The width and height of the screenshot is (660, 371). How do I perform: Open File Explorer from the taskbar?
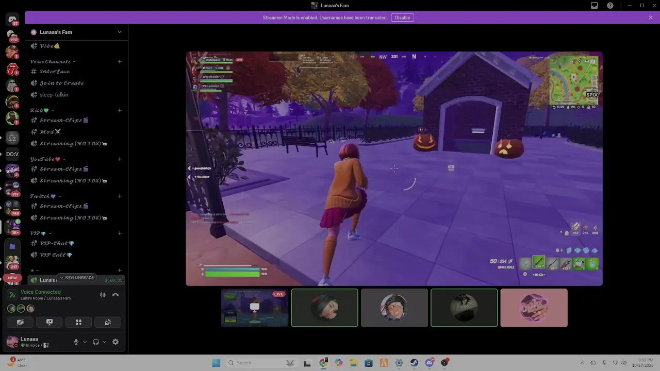pyautogui.click(x=353, y=363)
